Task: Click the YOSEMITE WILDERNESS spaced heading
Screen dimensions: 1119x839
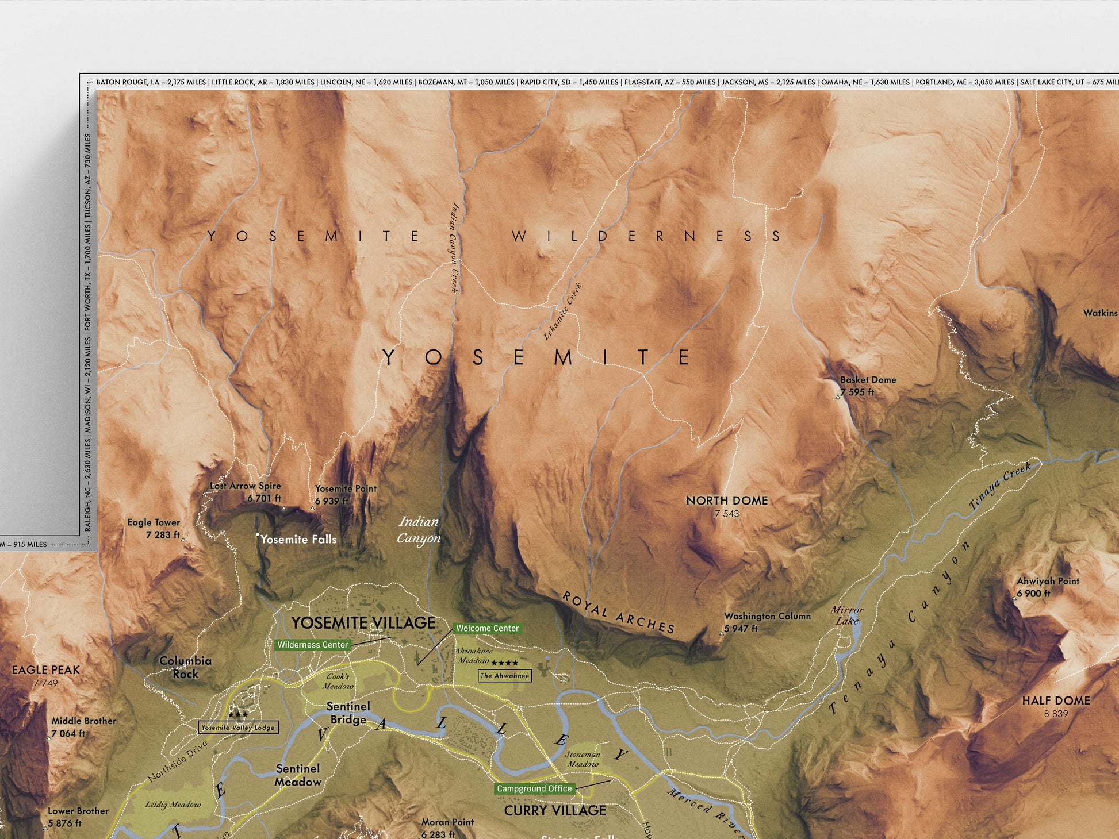Action: pyautogui.click(x=495, y=236)
